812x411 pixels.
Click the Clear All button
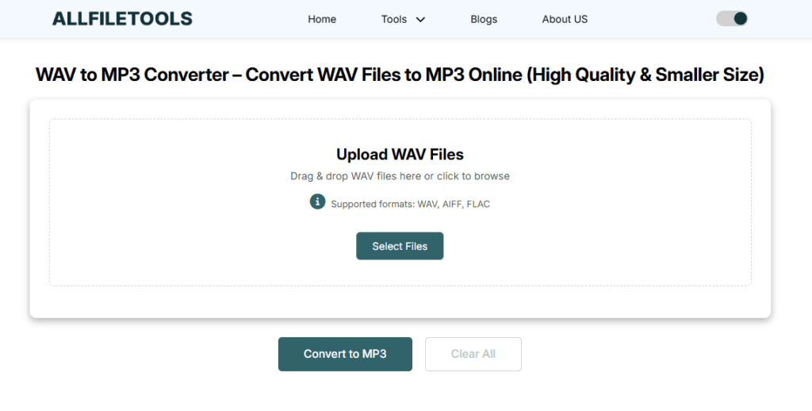tap(473, 354)
